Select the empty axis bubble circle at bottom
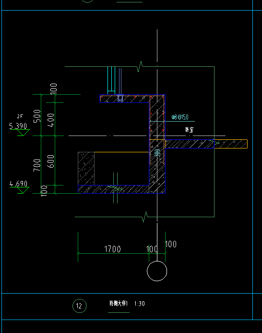This screenshot has height=333, width=262. pyautogui.click(x=157, y=271)
